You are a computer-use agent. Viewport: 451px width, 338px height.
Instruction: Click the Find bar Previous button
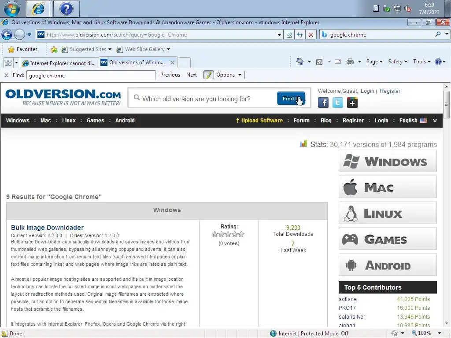[170, 75]
